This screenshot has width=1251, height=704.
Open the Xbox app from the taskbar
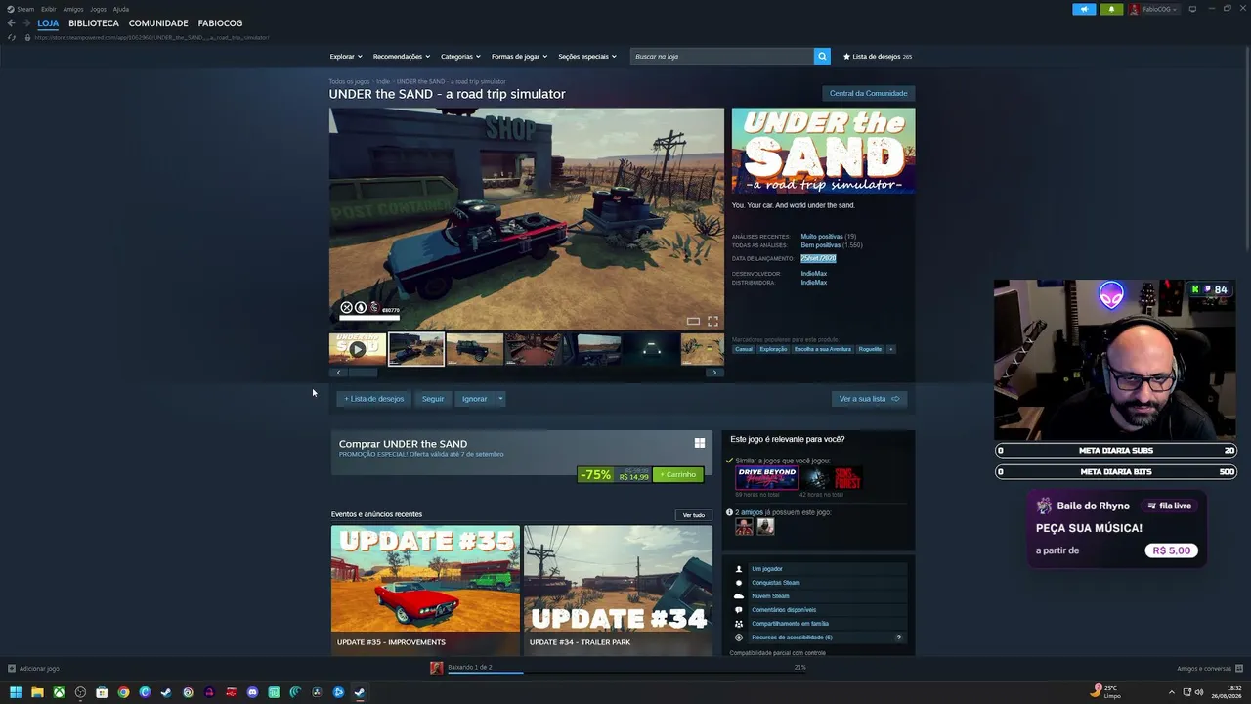(59, 692)
